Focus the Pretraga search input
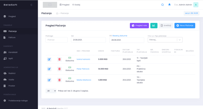This screenshot has height=109, width=203. pos(57,40)
